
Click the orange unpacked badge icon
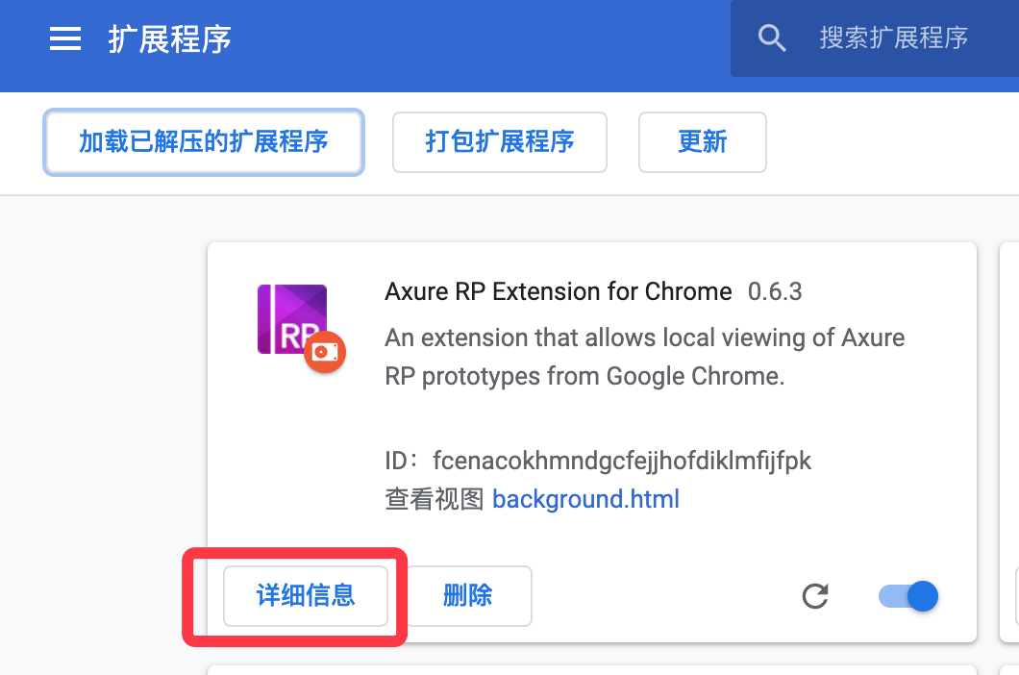(325, 352)
